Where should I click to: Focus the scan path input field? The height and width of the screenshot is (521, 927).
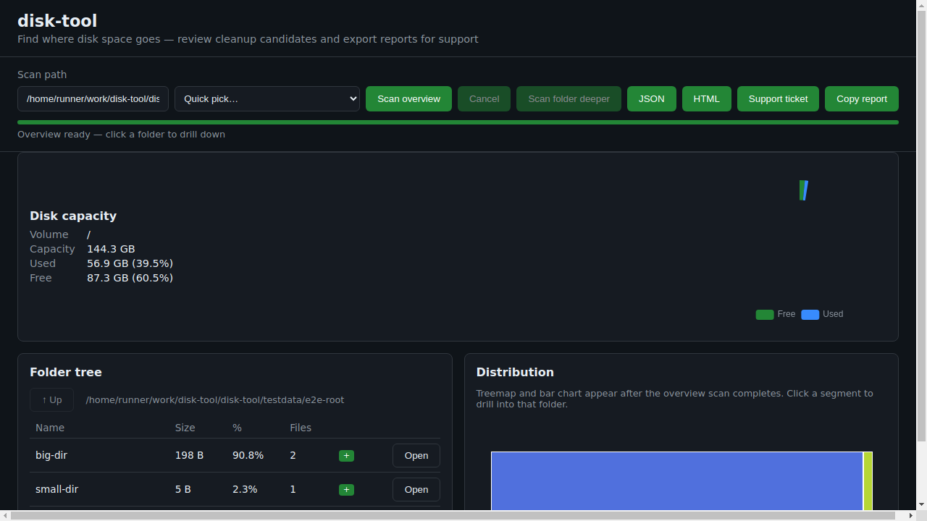(93, 99)
